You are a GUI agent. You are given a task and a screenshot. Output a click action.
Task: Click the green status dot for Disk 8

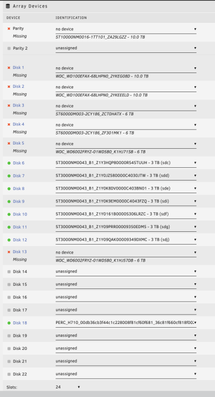(9, 189)
